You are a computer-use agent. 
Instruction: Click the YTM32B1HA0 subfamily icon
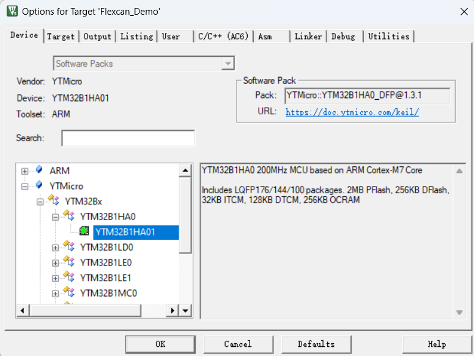(69, 215)
